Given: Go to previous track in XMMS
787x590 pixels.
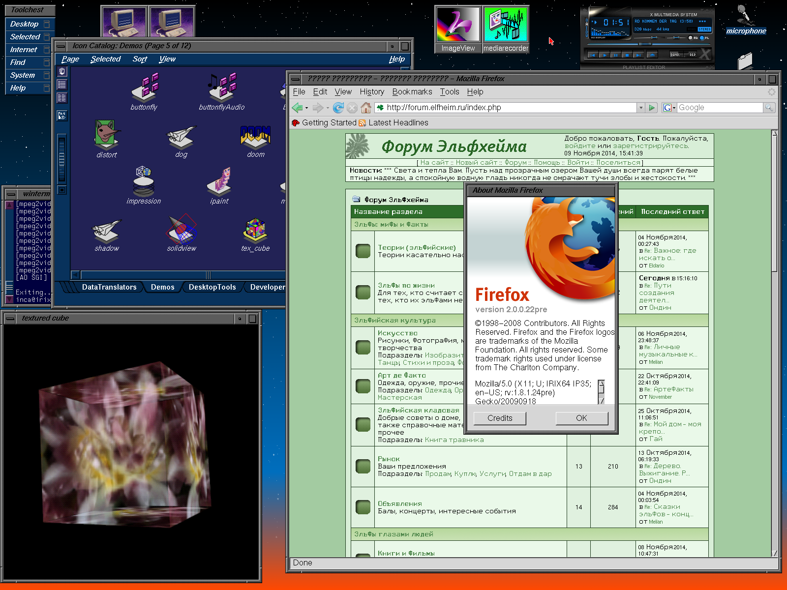Looking at the screenshot, I should click(x=593, y=55).
